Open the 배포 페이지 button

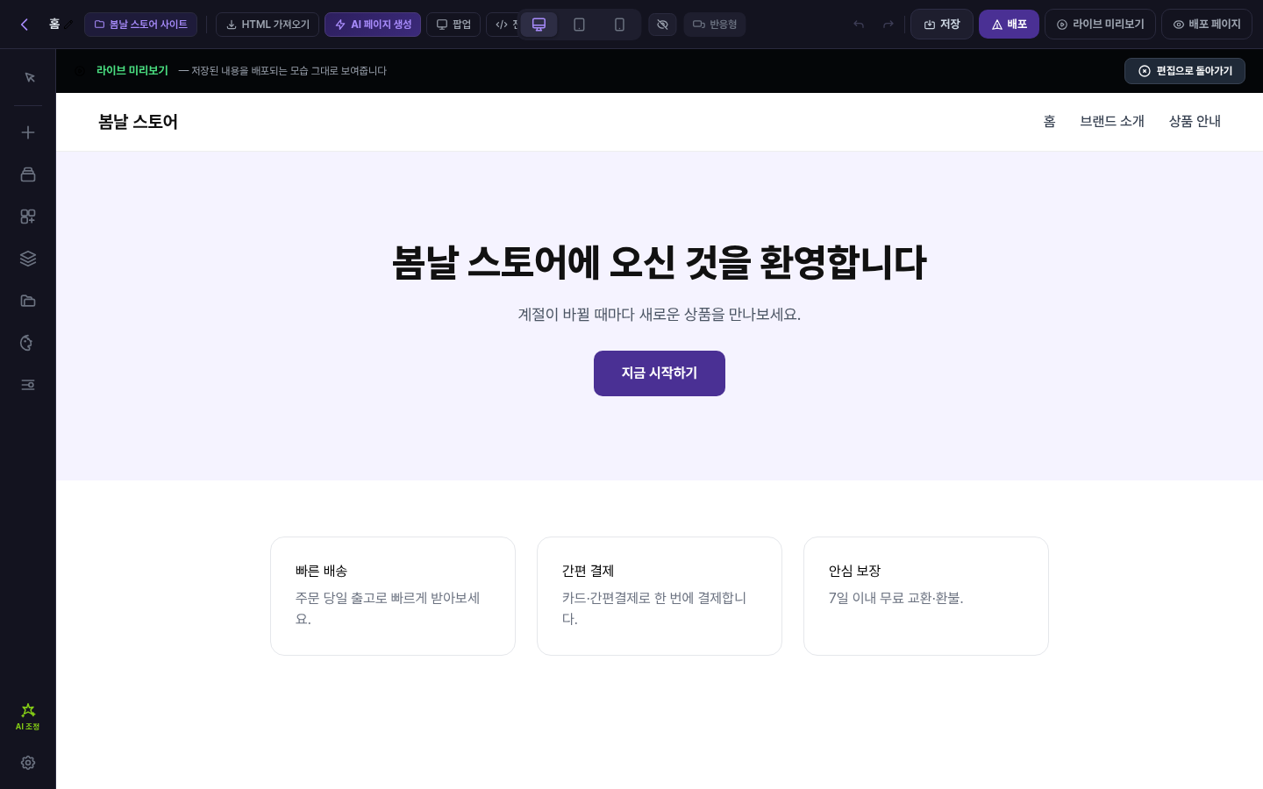tap(1207, 25)
